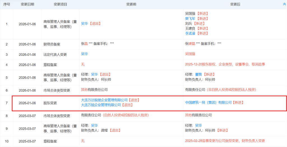Click the 2025-02-28 监事变更 description in row 10

tap(225, 141)
